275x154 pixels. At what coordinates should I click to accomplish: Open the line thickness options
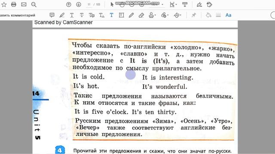[x=218, y=15]
